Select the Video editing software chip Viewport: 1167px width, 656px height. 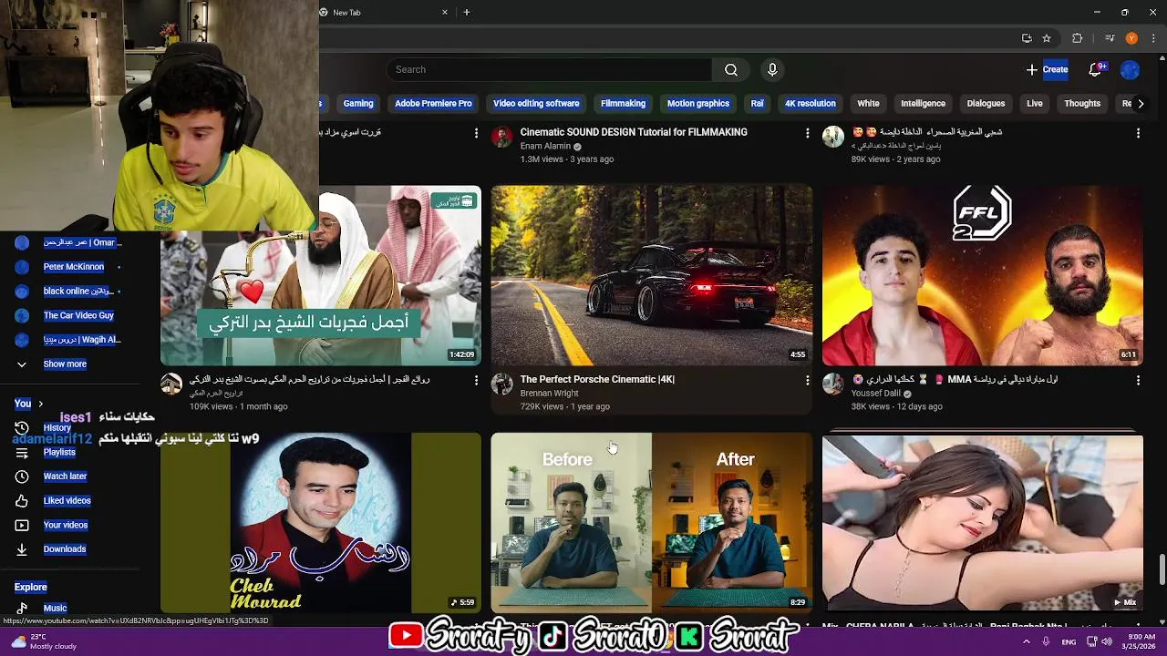(536, 104)
